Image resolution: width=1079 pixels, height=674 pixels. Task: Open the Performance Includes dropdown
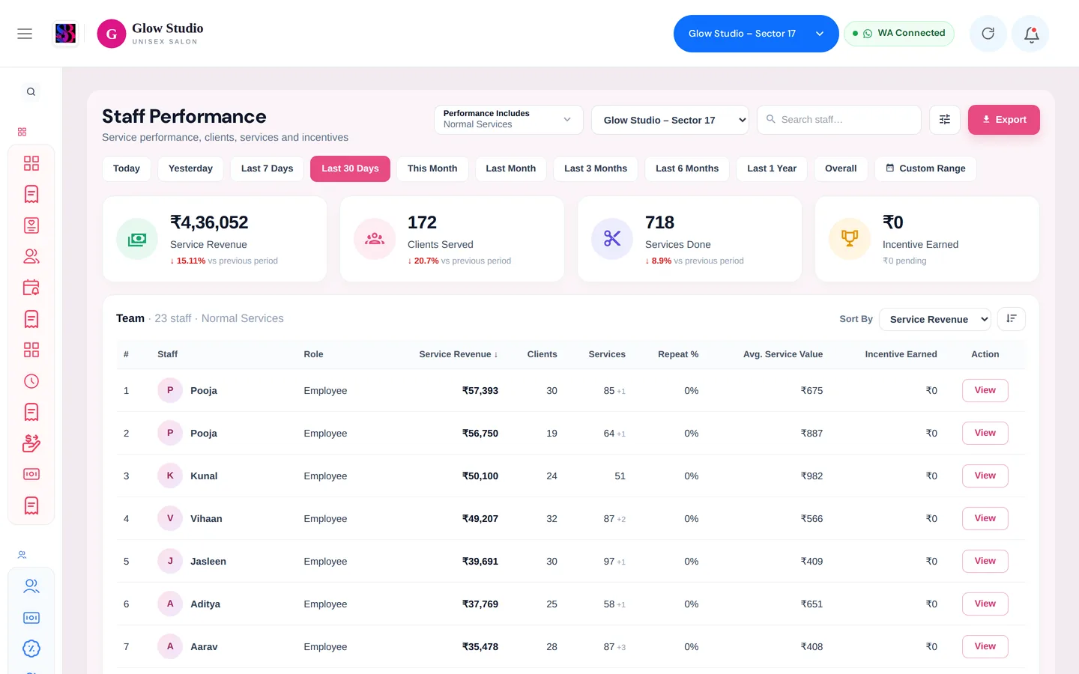(509, 120)
